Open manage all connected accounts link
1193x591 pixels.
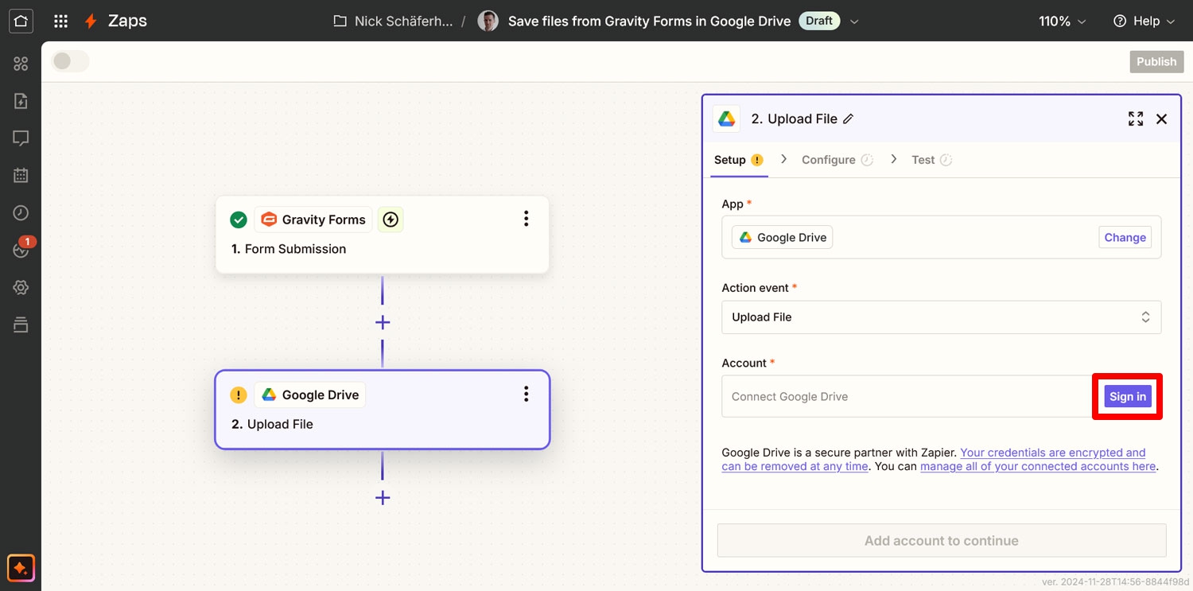(1038, 466)
